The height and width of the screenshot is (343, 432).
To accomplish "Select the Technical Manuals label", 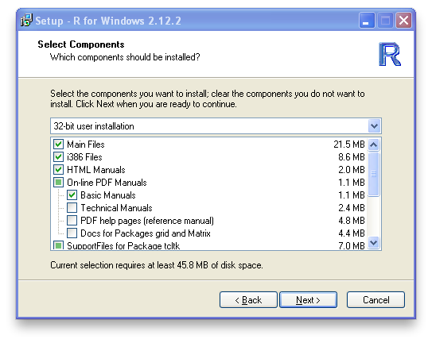I will (x=116, y=208).
